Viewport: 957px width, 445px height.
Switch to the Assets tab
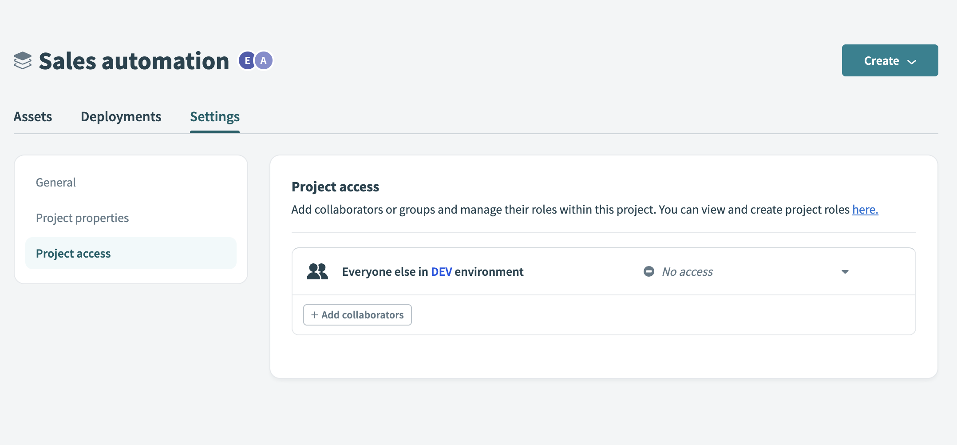tap(33, 116)
